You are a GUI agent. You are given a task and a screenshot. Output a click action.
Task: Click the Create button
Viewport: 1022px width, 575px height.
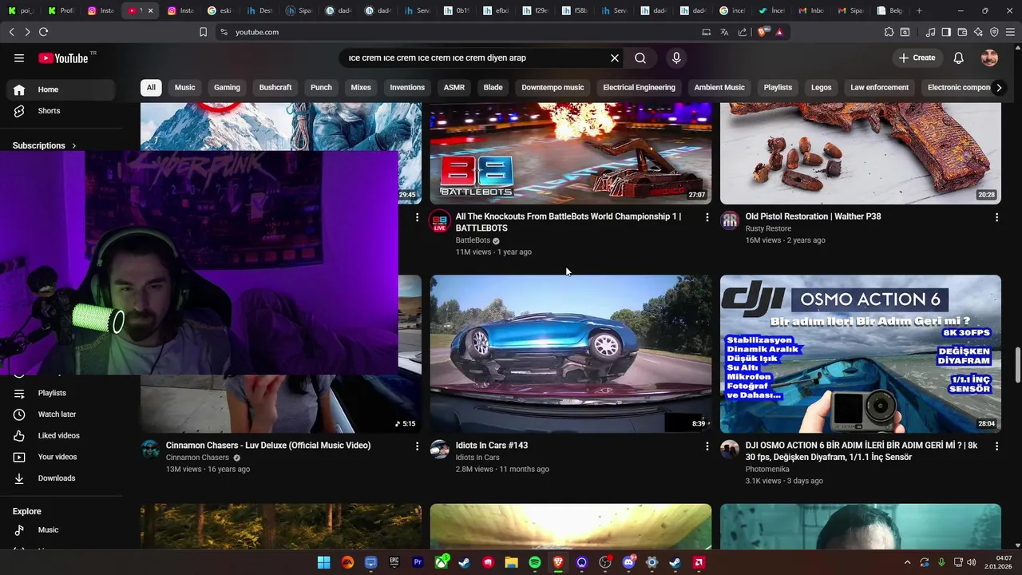pos(917,57)
